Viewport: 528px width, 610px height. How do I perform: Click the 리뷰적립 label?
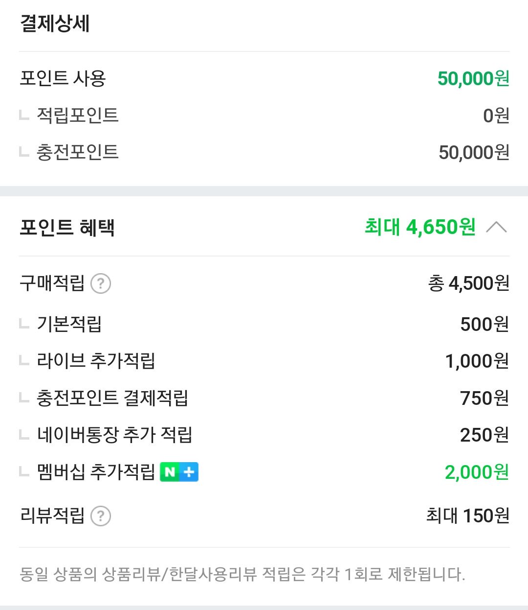coord(52,516)
